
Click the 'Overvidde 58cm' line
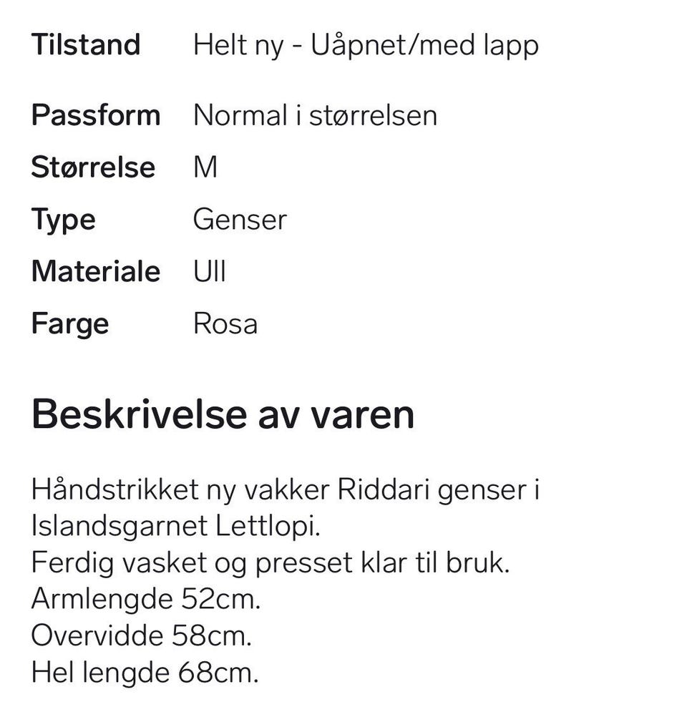point(142,635)
